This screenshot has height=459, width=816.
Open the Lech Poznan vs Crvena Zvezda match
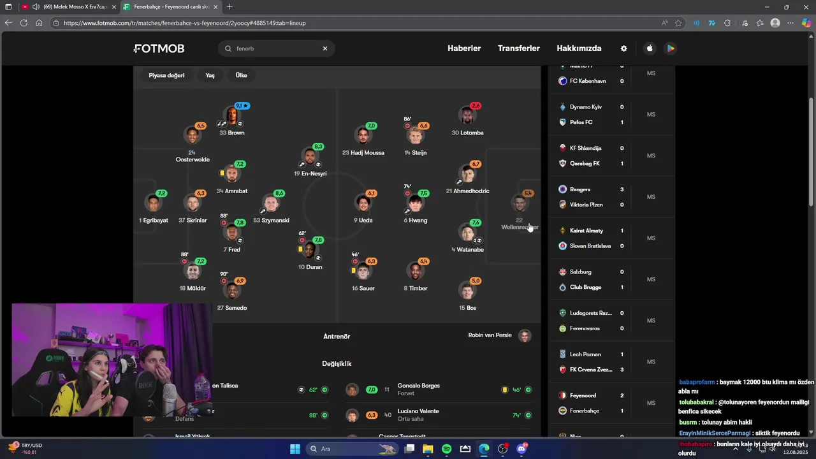611,361
